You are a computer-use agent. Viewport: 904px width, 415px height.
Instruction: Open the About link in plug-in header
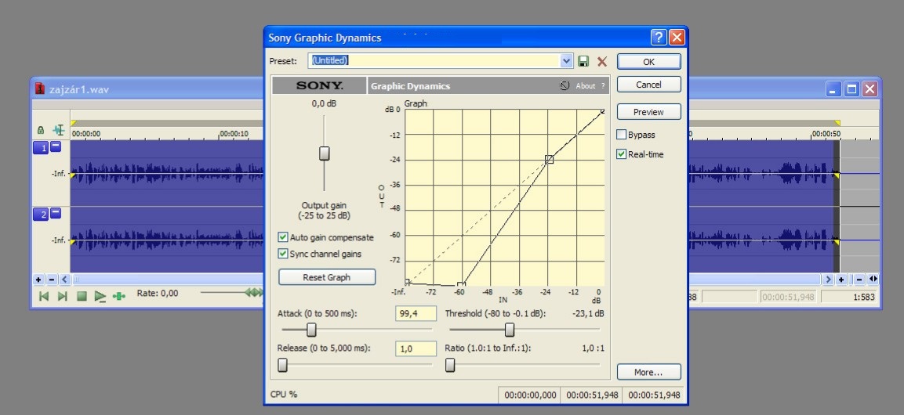coord(585,86)
